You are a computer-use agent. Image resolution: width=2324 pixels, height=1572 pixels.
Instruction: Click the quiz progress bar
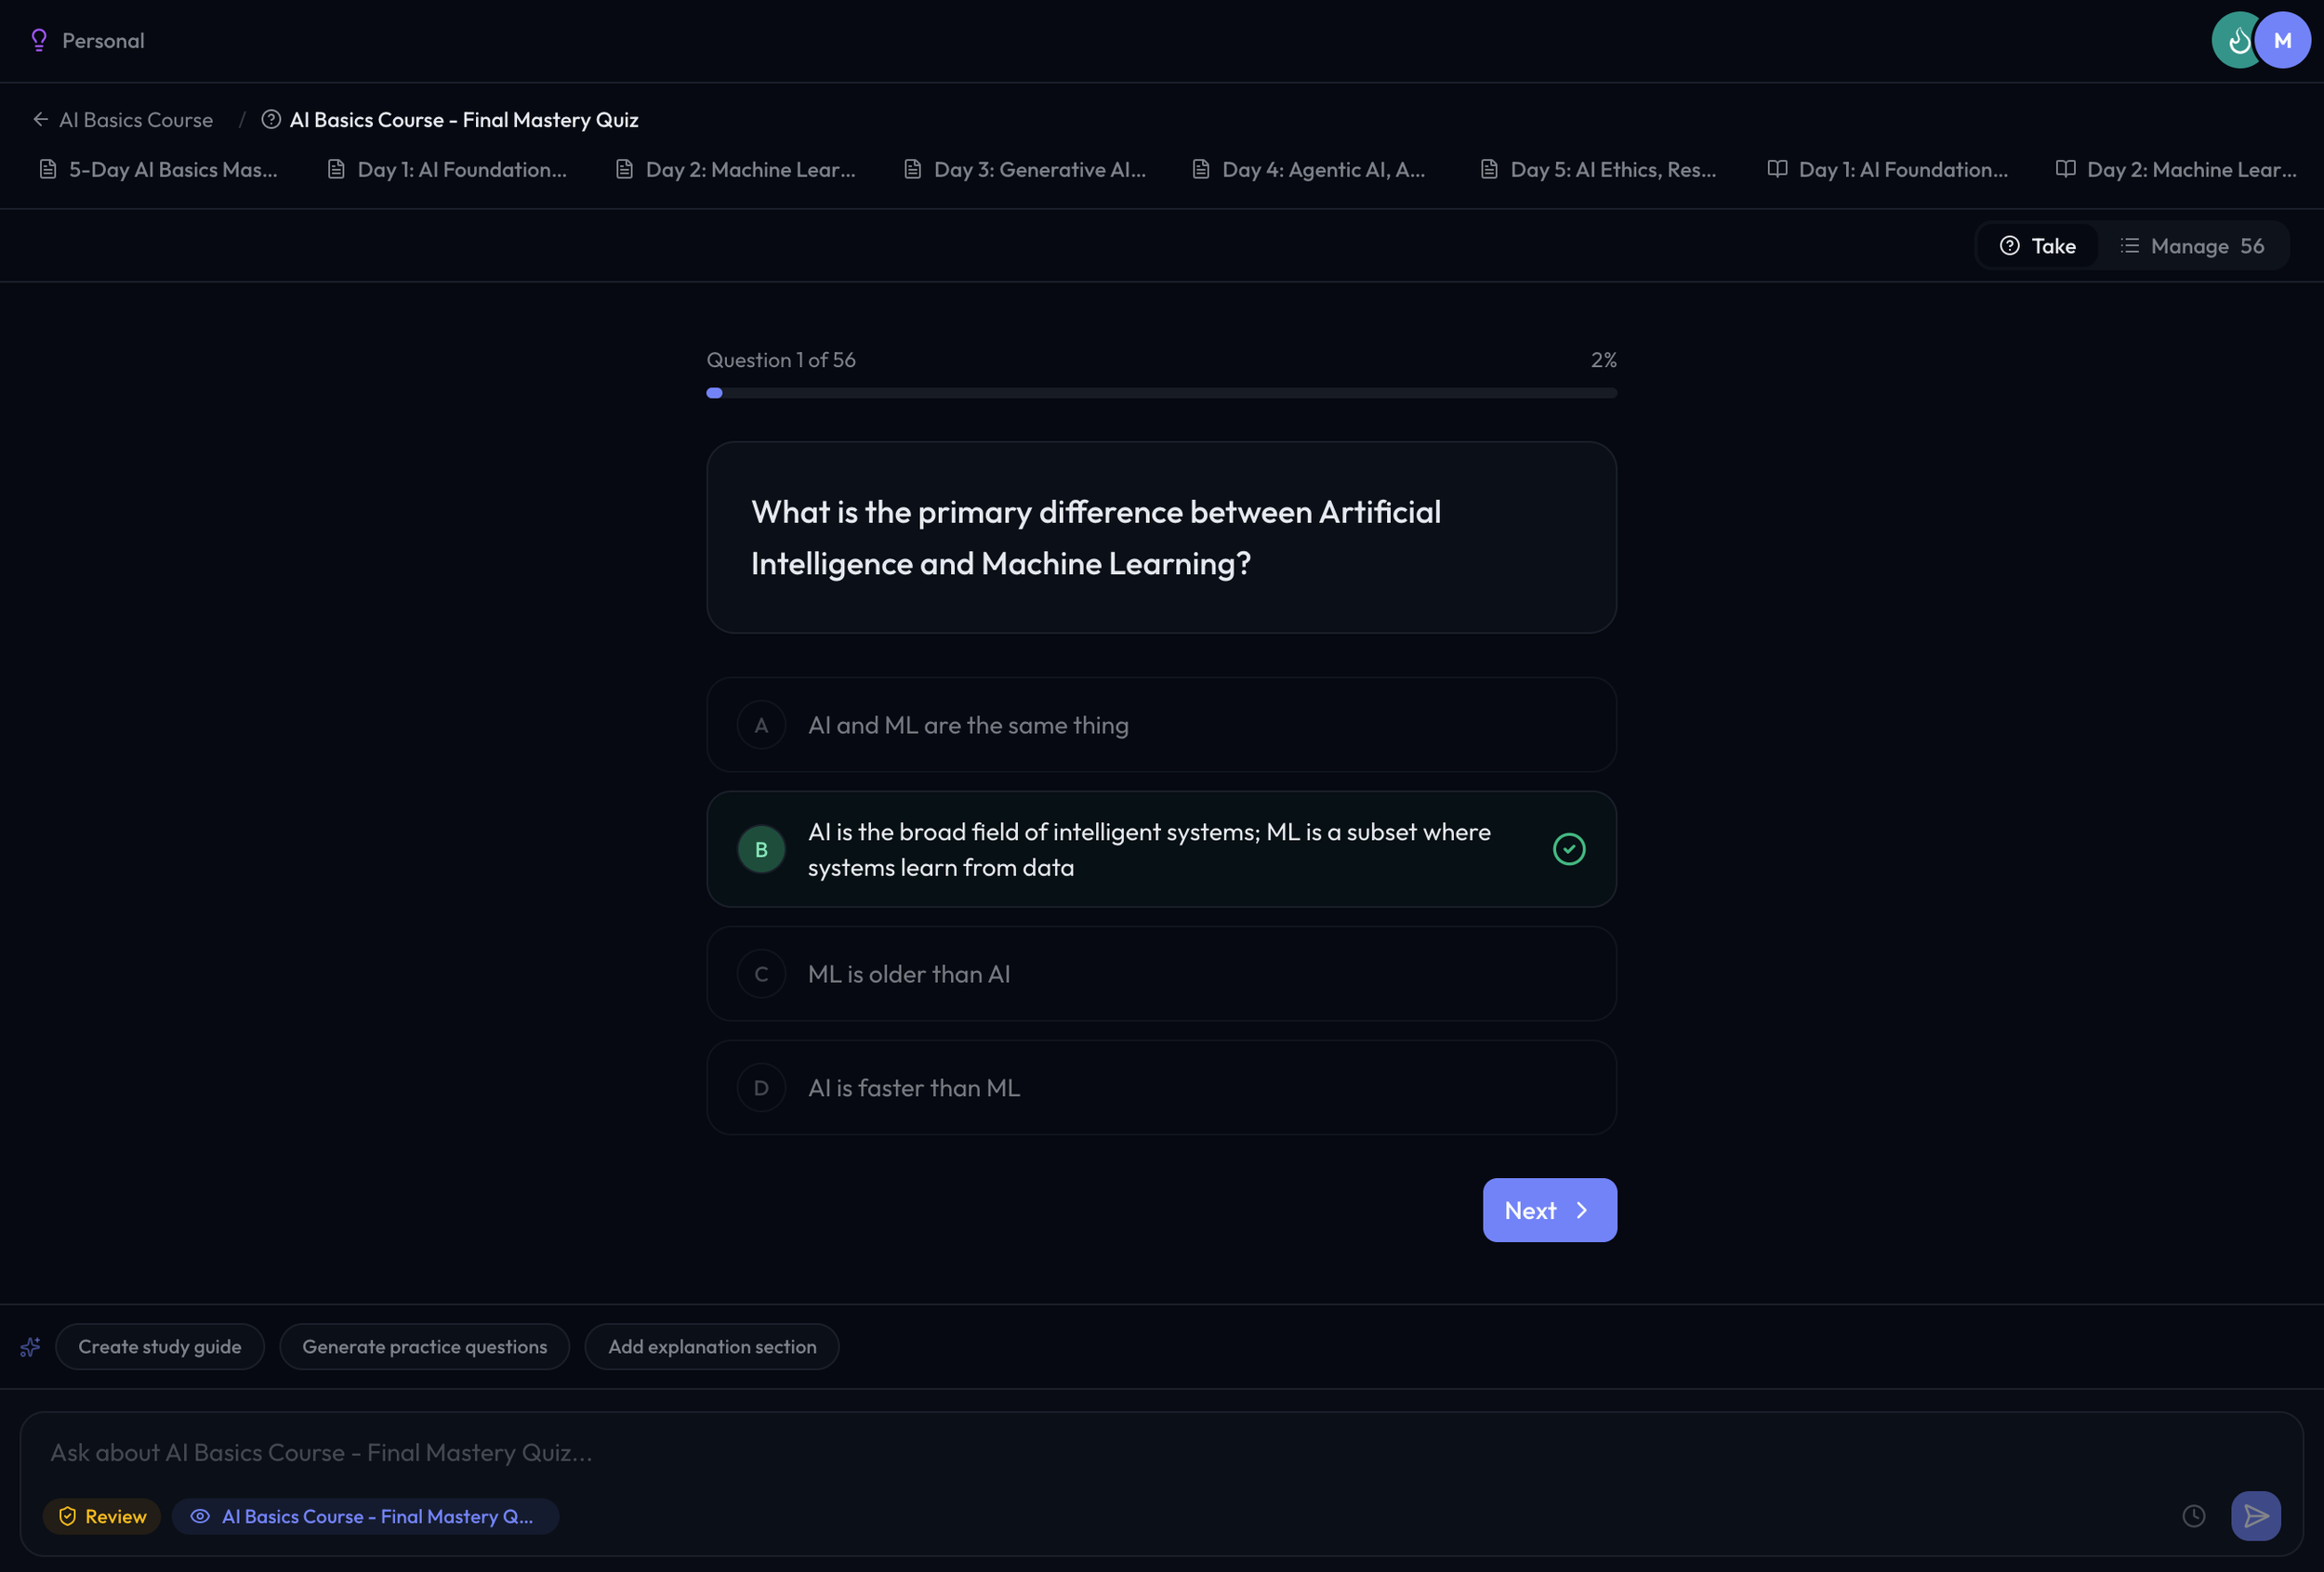click(x=1160, y=393)
